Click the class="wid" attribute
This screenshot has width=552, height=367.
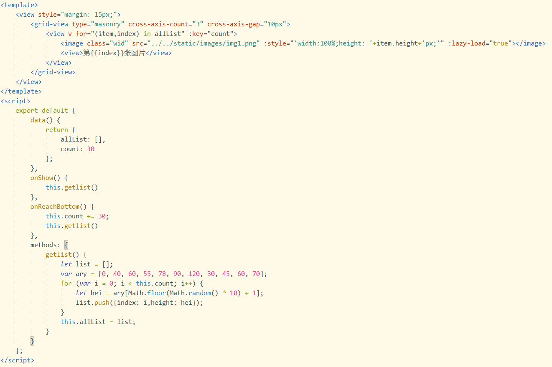(107, 43)
